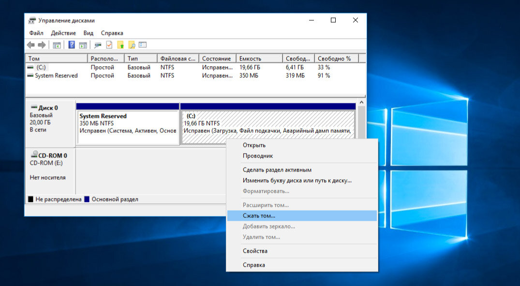The height and width of the screenshot is (286, 520).
Task: Maximize the Disk Management window
Action: click(x=333, y=20)
